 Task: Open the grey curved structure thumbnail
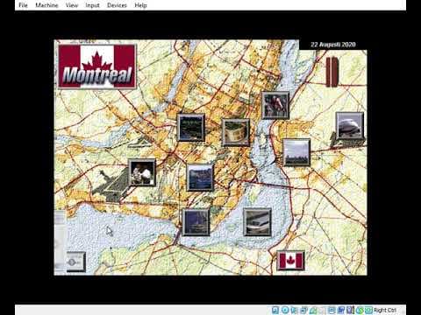coord(257,222)
